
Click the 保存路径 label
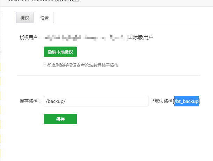[x=30, y=101]
